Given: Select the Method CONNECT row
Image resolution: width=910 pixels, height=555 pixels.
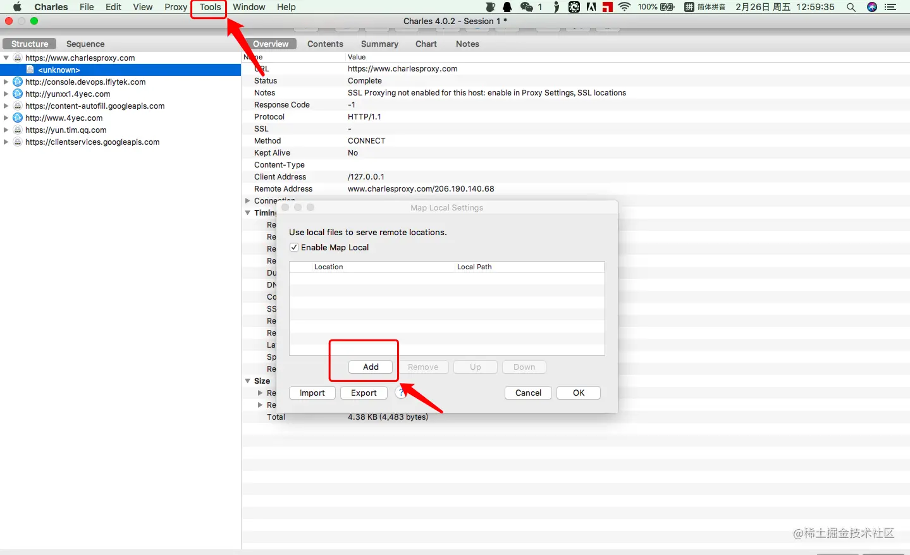Looking at the screenshot, I should [x=575, y=140].
